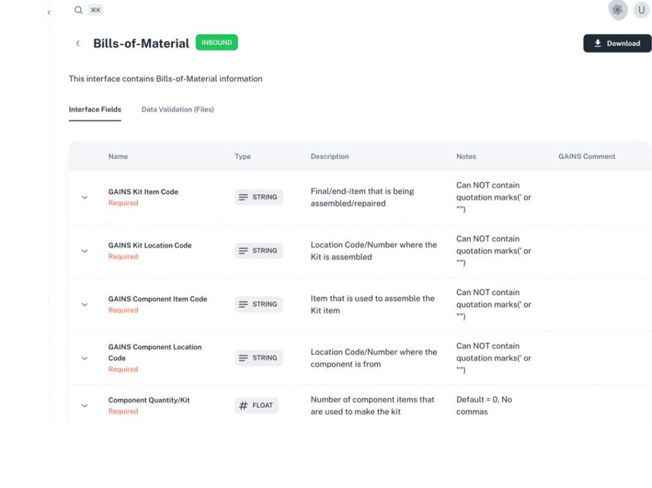Image resolution: width=652 pixels, height=488 pixels.
Task: Click the ⌘K shortcut badge
Action: [x=96, y=10]
